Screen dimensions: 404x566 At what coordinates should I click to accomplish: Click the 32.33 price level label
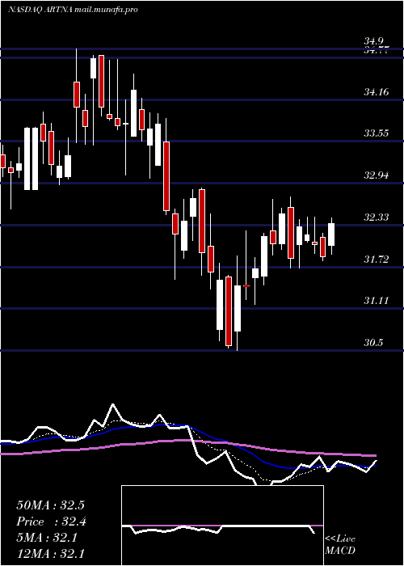377,218
